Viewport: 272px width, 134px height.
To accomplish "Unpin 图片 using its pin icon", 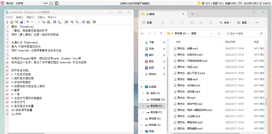I will click(164, 55).
